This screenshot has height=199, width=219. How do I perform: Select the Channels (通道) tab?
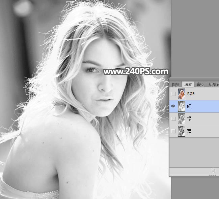188,85
